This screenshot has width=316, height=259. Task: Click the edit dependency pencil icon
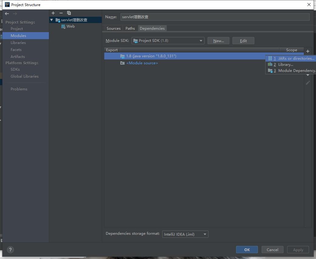[x=308, y=83]
